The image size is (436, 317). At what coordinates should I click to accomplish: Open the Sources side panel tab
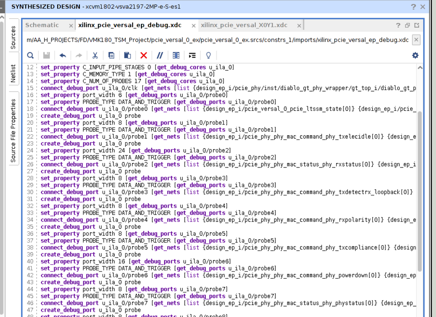point(13,37)
